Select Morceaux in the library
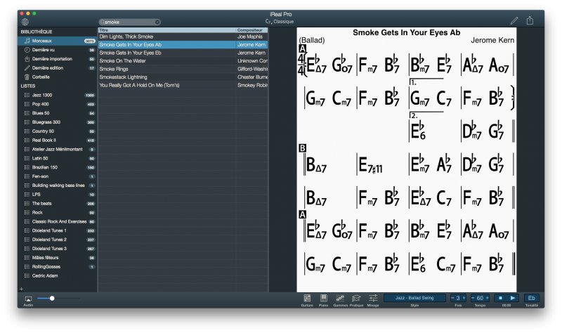The width and height of the screenshot is (562, 333). [58, 41]
